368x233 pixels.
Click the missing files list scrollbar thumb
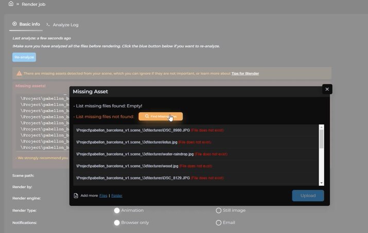[322, 139]
